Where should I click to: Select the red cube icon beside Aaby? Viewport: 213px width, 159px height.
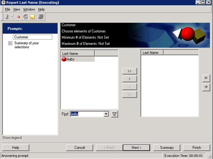pyautogui.click(x=64, y=59)
